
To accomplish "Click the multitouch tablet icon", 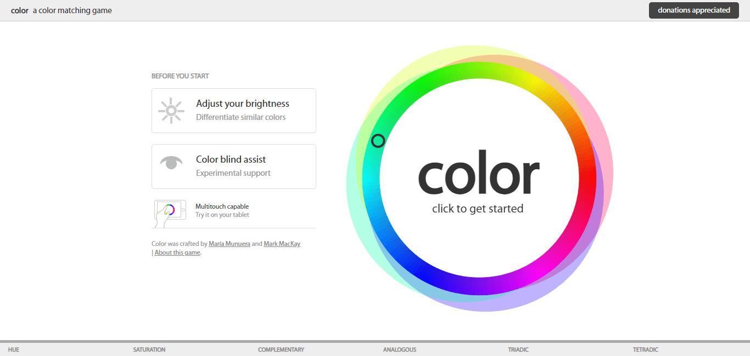I will point(170,213).
